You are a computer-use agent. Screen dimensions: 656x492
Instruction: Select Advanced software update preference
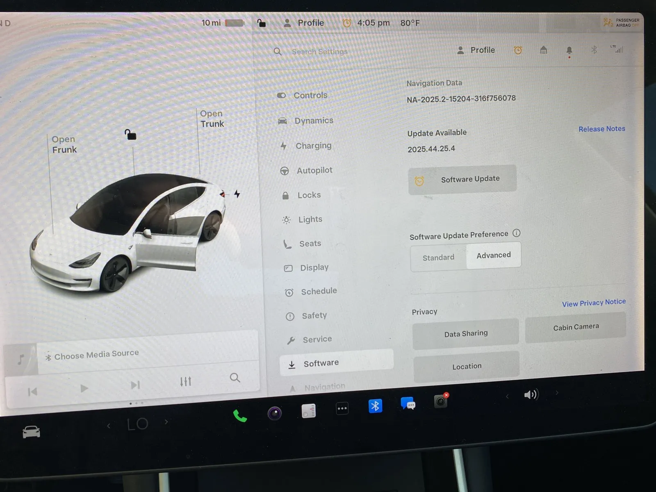click(x=494, y=255)
